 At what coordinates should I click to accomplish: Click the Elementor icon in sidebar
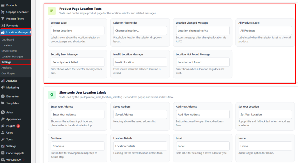pos(3,97)
